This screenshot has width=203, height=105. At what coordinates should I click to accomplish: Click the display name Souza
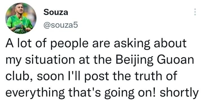point(56,12)
